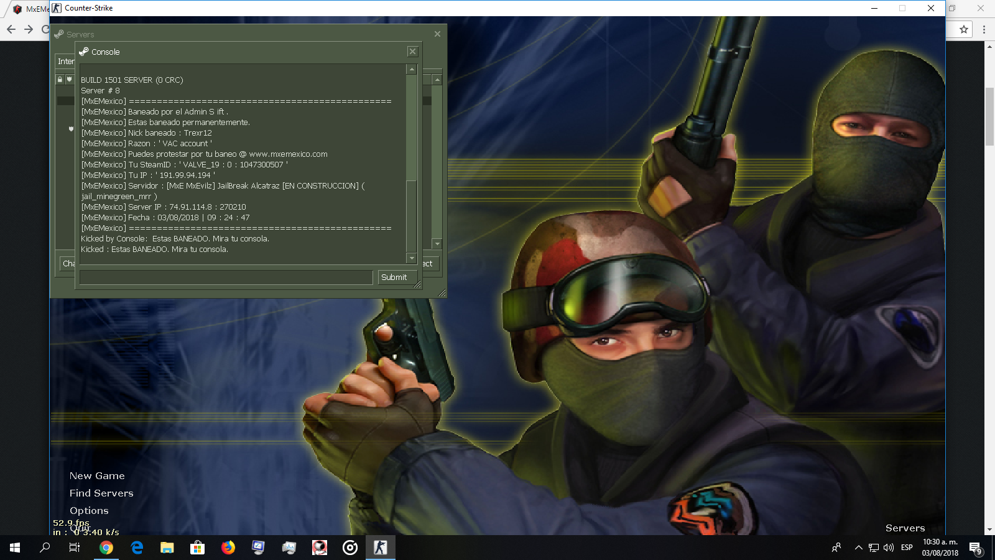Open Microsoft Store from taskbar
This screenshot has width=995, height=560.
pos(198,548)
